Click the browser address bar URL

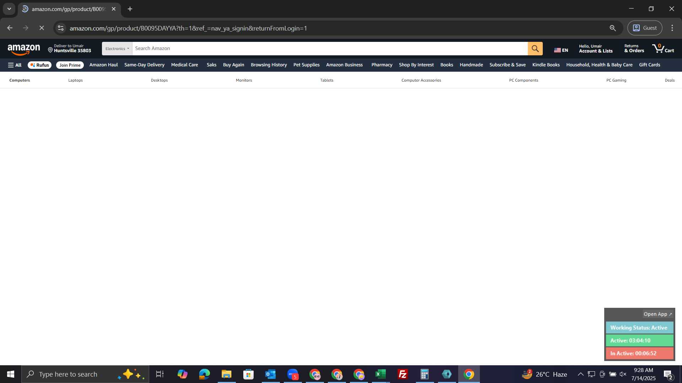click(x=188, y=28)
